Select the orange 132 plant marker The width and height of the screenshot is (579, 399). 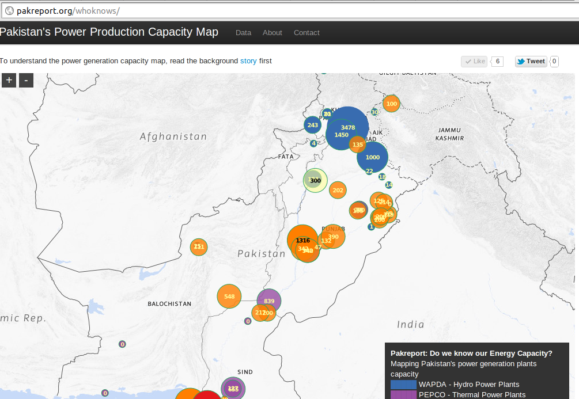(x=326, y=241)
